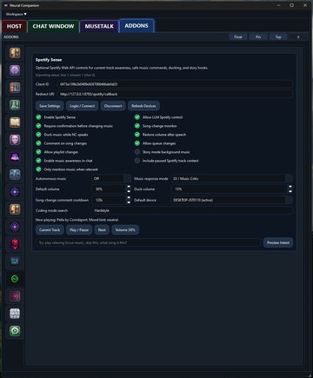This screenshot has height=378, width=313.
Task: Open the orange sliders panel addon icon
Action: click(15, 88)
